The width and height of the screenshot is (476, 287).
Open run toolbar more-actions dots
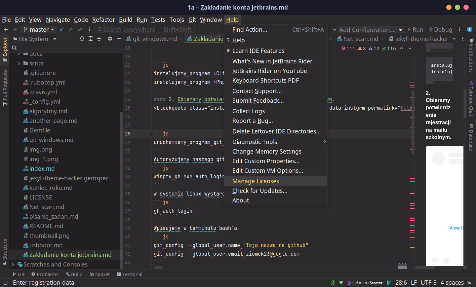459,29
